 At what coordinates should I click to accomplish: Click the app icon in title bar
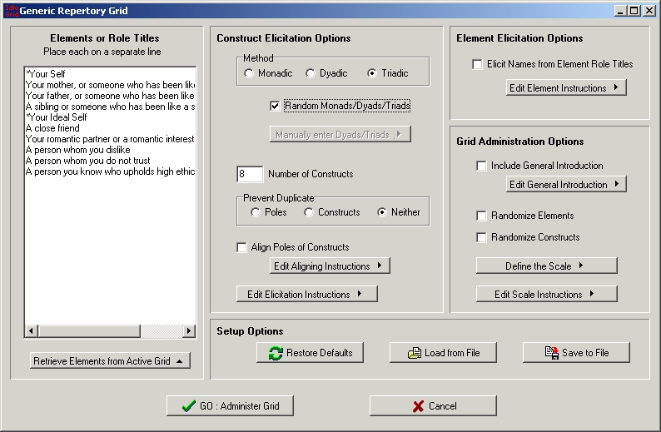tap(9, 10)
